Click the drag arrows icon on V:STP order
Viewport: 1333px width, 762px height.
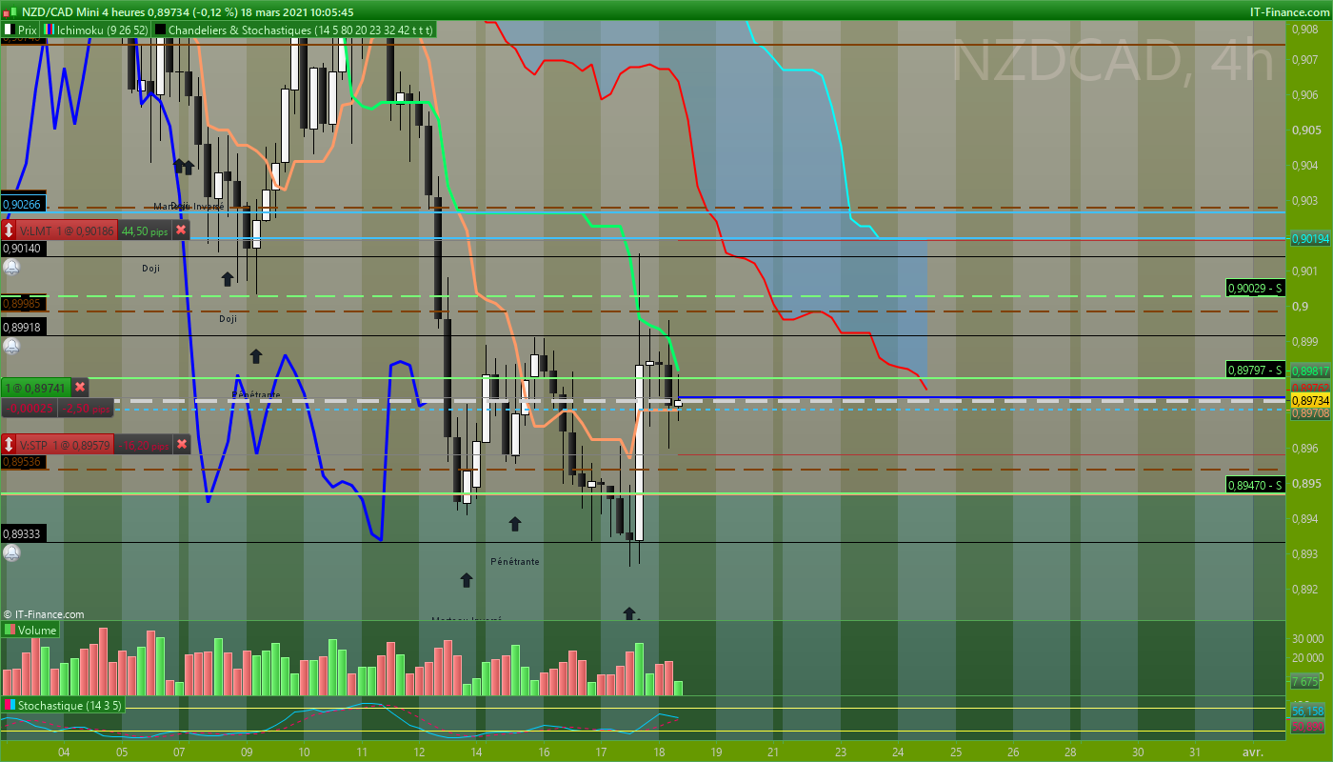pos(10,445)
